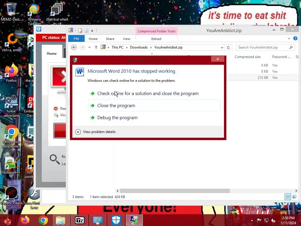The width and height of the screenshot is (301, 226).
Task: Click Explorer's Back navigation arrow
Action: tap(74, 47)
